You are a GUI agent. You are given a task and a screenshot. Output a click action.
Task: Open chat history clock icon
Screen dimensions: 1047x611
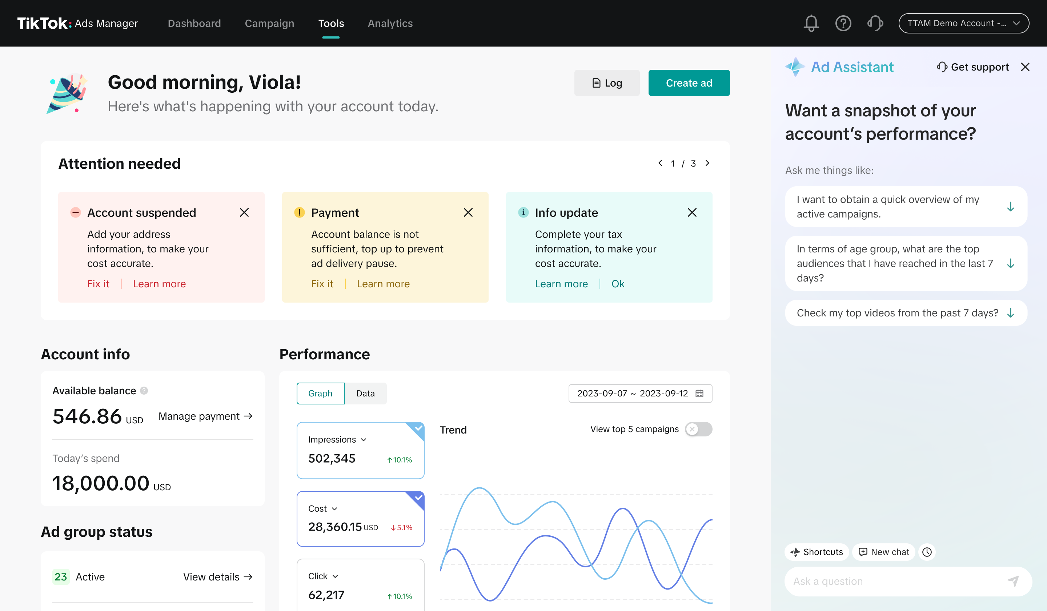927,552
